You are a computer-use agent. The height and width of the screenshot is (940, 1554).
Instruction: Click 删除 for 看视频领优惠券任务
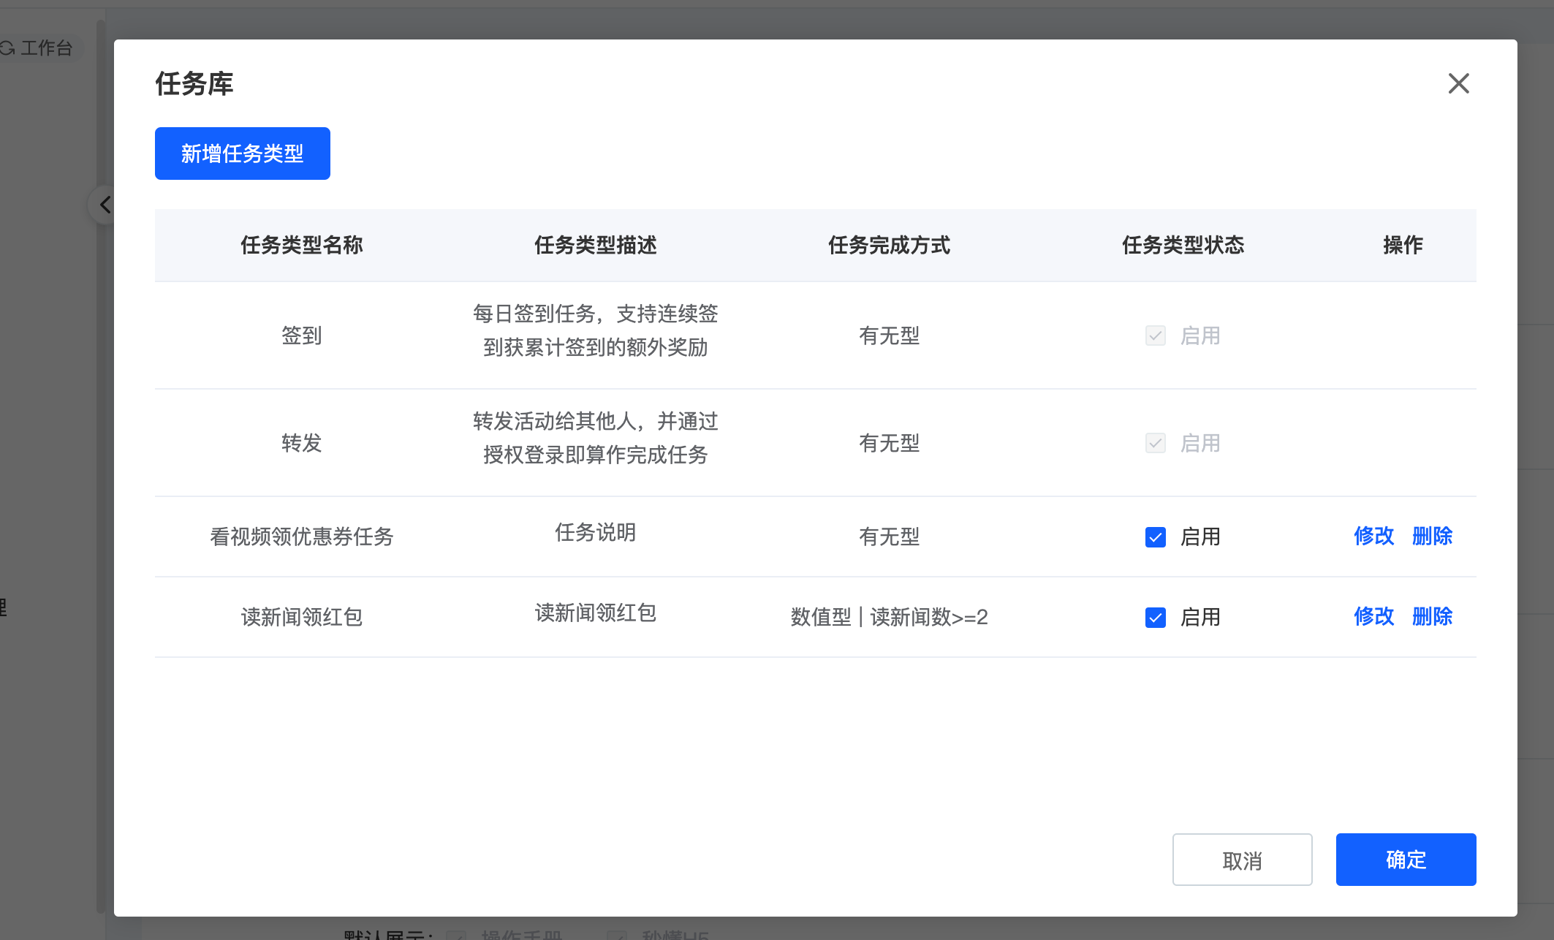(1432, 536)
